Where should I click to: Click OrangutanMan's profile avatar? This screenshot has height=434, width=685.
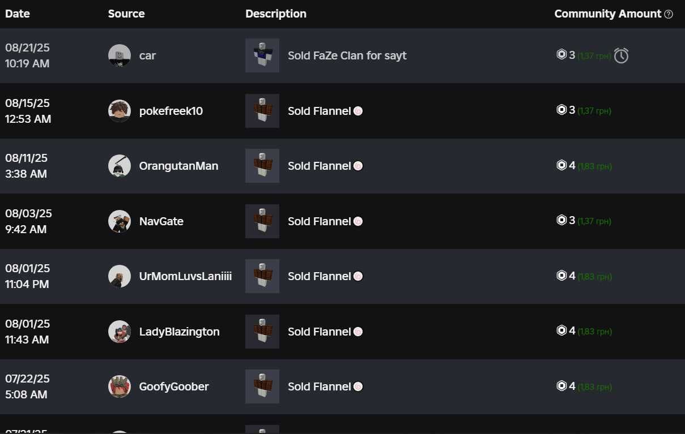[x=120, y=166]
